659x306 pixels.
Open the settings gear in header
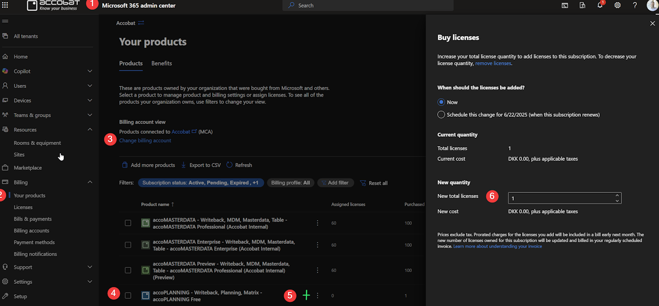[x=617, y=5]
